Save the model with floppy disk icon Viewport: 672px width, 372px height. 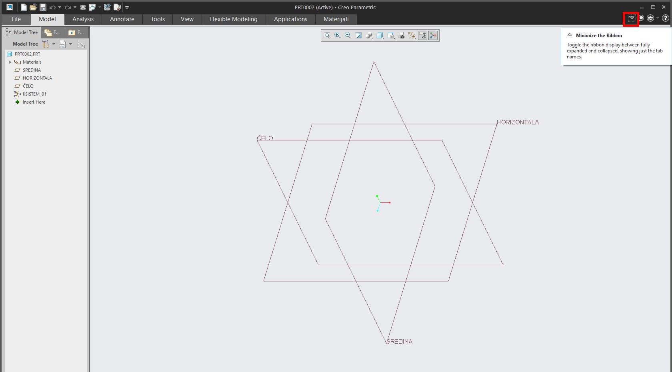coord(43,7)
